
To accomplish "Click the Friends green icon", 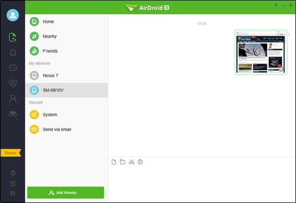I will click(x=34, y=51).
